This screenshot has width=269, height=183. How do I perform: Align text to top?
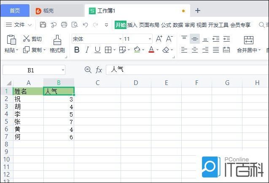pyautogui.click(x=184, y=38)
